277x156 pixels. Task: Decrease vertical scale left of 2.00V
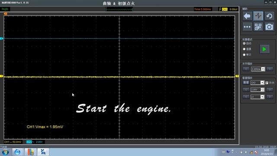tap(246, 90)
